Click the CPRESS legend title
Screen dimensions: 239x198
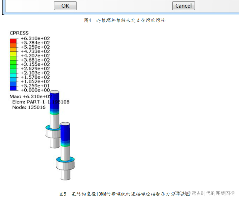click(x=19, y=33)
